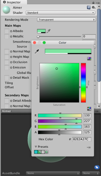Open the Inspector panel options menu
The height and width of the screenshot is (176, 101).
98,3
